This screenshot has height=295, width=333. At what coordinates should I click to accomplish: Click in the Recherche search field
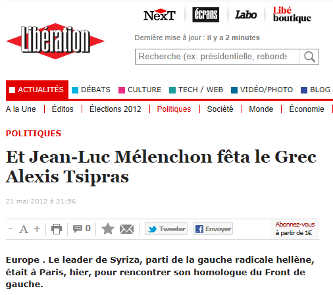pos(217,57)
